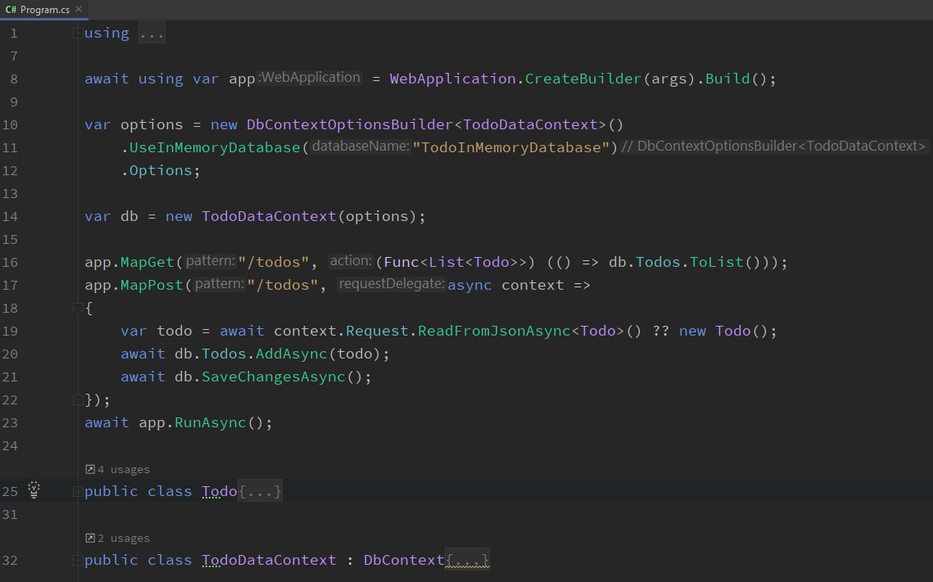Click 'CreateBuilder' method on line 8
The image size is (933, 582).
[x=582, y=79]
